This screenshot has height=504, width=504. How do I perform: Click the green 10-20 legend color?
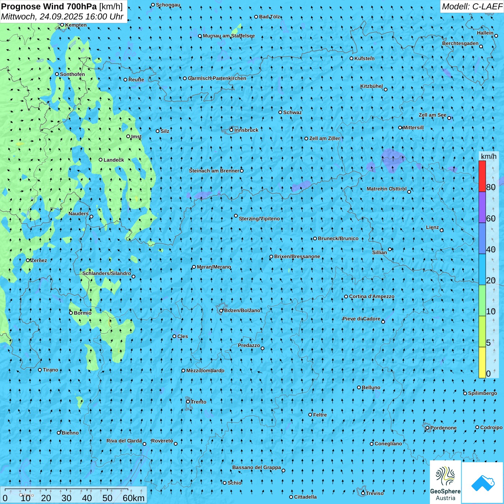coord(482,301)
